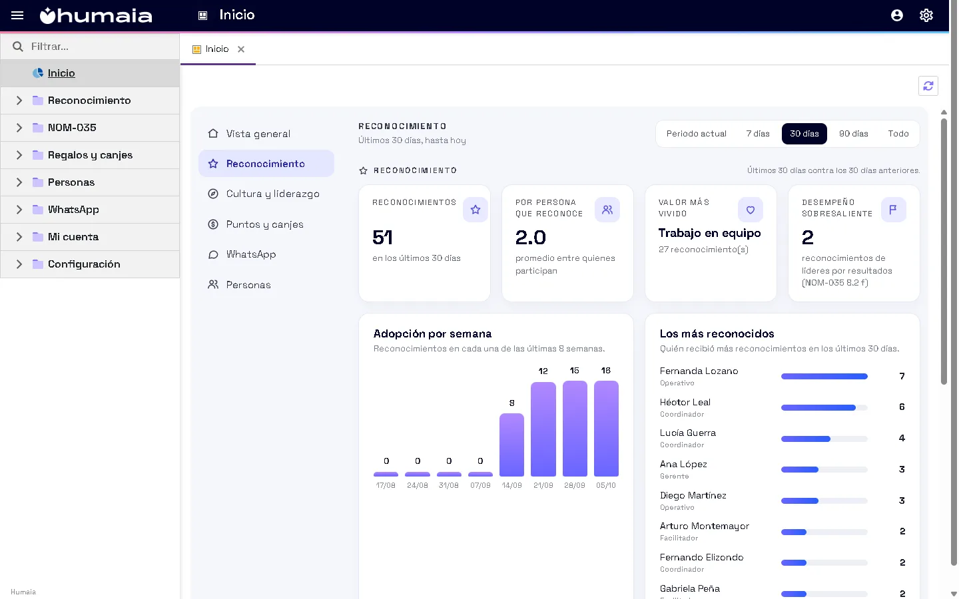Click the Inicio pie chart icon in sidebar
This screenshot has height=599, width=959.
tap(38, 73)
